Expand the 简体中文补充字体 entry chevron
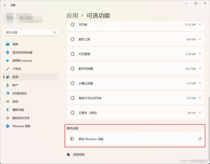This screenshot has height=164, width=210. click(200, 98)
